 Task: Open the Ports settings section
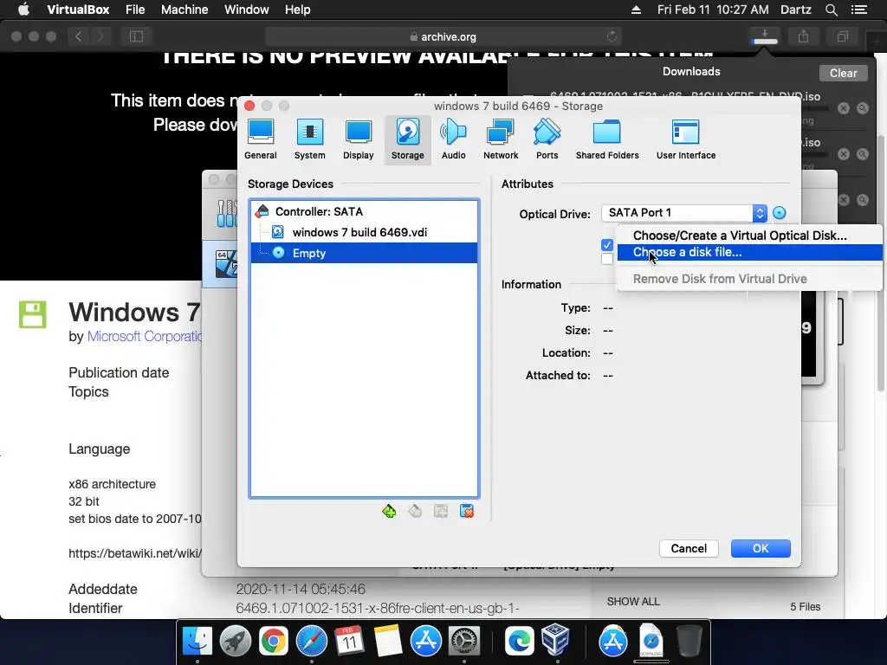547,139
